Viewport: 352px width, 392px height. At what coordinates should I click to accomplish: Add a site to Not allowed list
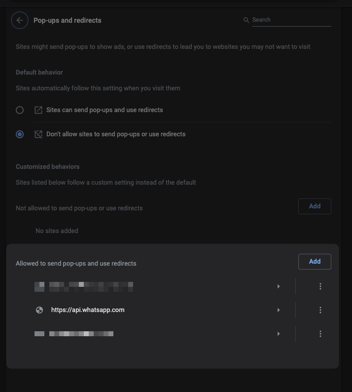(315, 206)
